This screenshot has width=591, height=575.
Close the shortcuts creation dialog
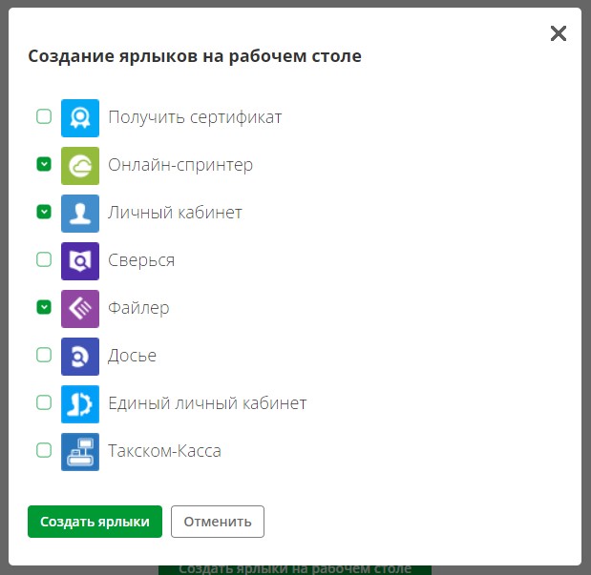tap(559, 33)
